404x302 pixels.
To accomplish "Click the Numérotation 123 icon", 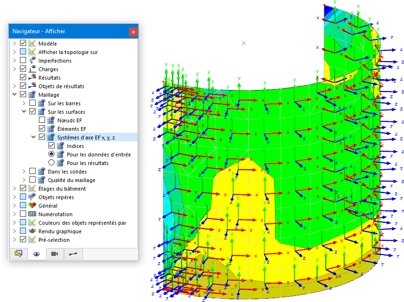I will coord(32,214).
